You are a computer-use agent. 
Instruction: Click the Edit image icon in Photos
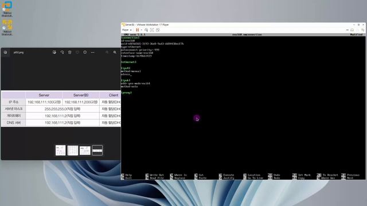point(54,52)
